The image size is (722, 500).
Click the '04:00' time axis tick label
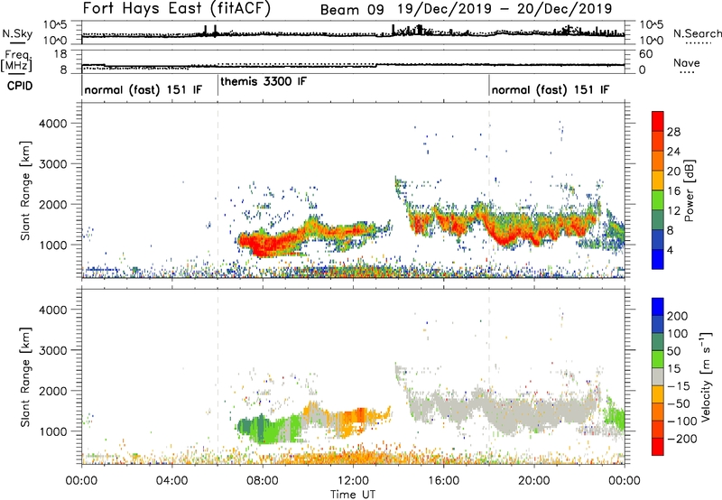click(x=172, y=481)
